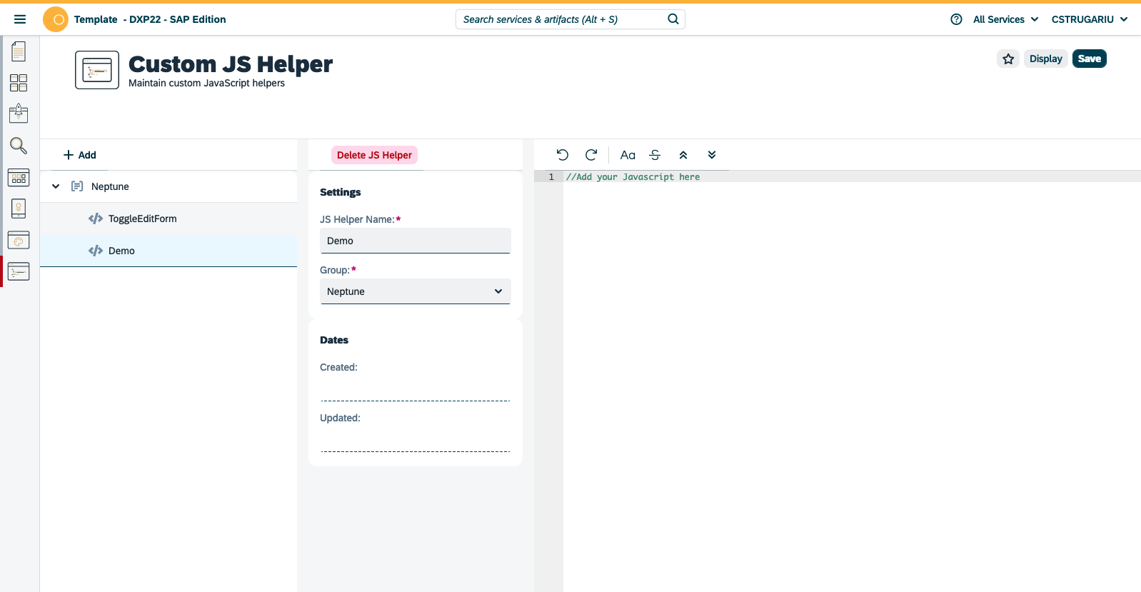The width and height of the screenshot is (1141, 592).
Task: Toggle the Aa font size option
Action: click(628, 155)
